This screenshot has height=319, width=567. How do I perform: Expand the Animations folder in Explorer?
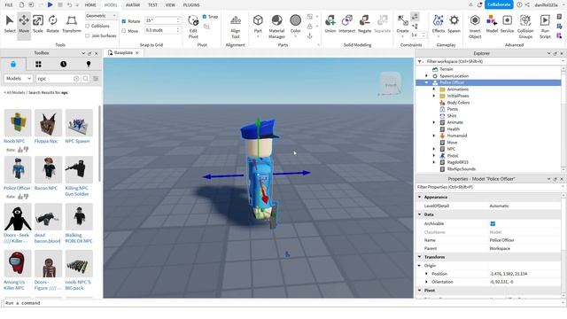[x=434, y=89]
